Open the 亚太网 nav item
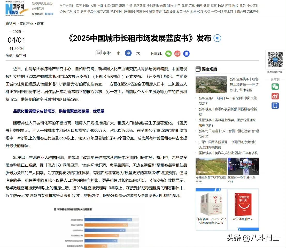This screenshot has width=286, height=248. tap(229, 12)
